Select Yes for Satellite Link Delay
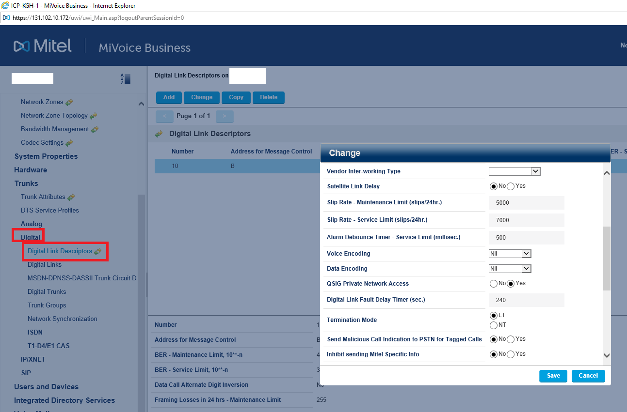 pyautogui.click(x=511, y=186)
